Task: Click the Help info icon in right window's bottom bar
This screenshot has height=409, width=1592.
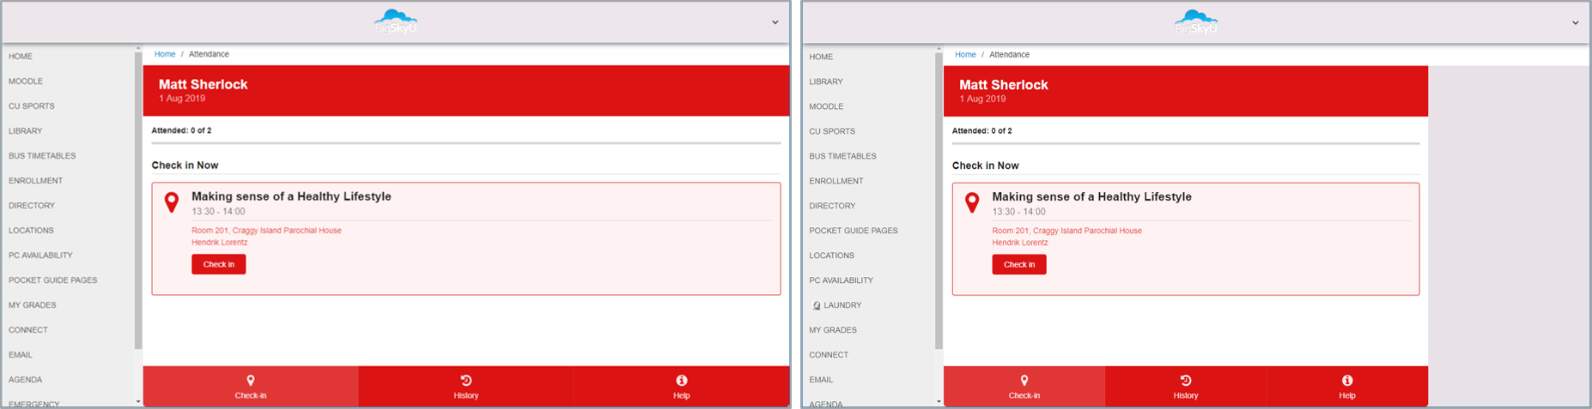Action: coord(1347,380)
